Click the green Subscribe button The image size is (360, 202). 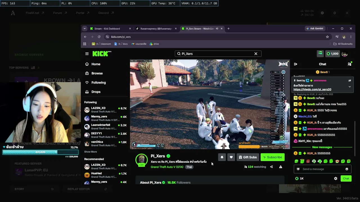click(x=273, y=157)
